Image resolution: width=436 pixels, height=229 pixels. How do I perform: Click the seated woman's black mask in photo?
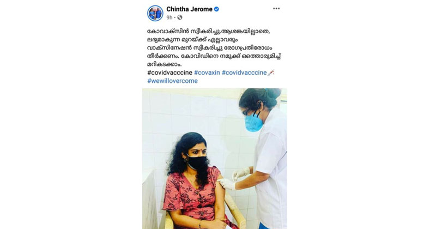click(197, 162)
